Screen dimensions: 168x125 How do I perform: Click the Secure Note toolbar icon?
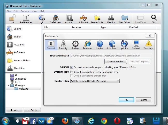tap(97, 19)
